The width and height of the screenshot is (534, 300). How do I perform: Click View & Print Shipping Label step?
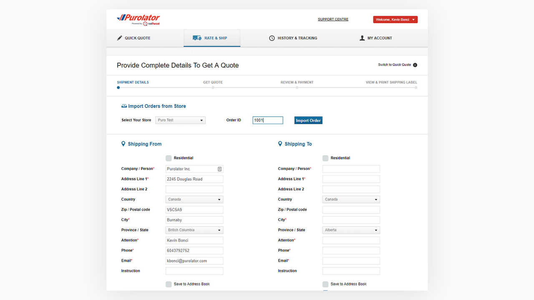tap(391, 82)
